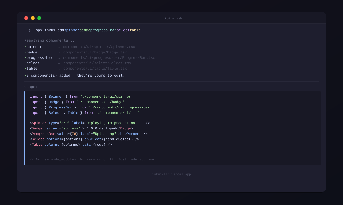
Task: Click import path './components/ui/progress-bar'
Action: tap(120, 107)
